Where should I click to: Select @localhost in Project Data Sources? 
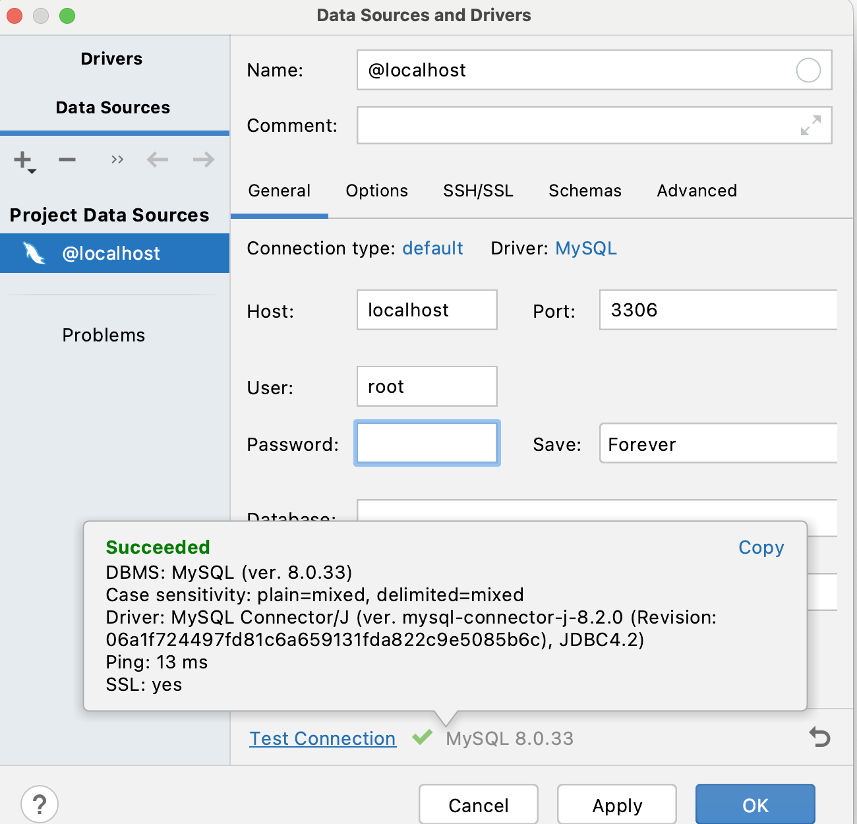point(111,254)
